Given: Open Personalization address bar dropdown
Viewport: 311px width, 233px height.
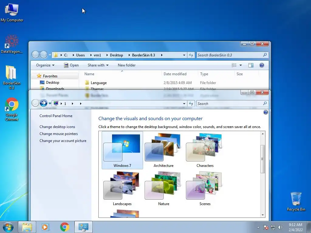Looking at the screenshot, I should (184, 104).
